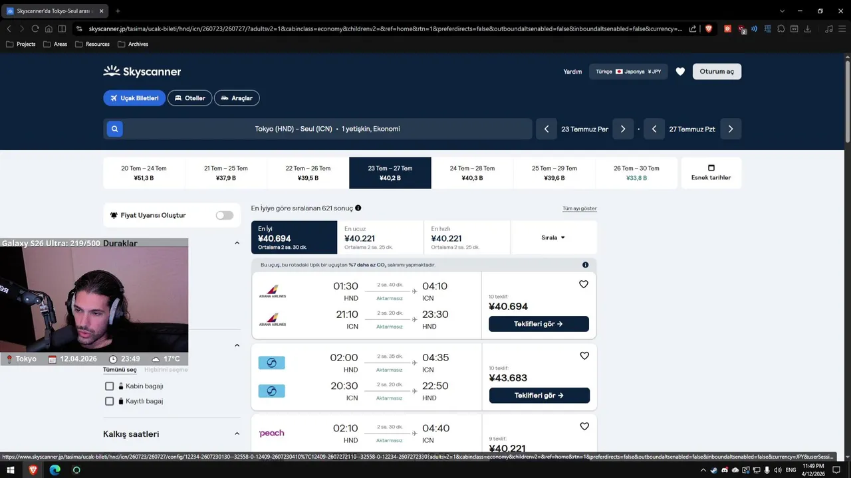The image size is (851, 478).
Task: Select the 25 Tem – 29 Tem date tab
Action: point(554,173)
